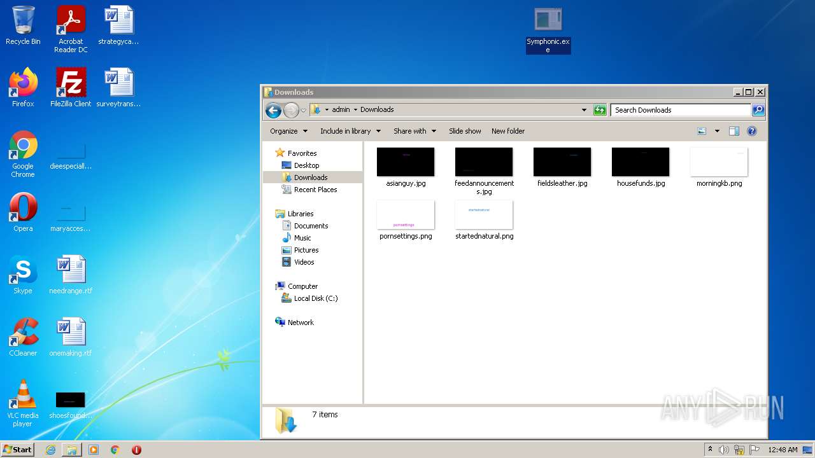Viewport: 815px width, 458px height.
Task: Expand the admin breadcrumb arrow
Action: (355, 109)
